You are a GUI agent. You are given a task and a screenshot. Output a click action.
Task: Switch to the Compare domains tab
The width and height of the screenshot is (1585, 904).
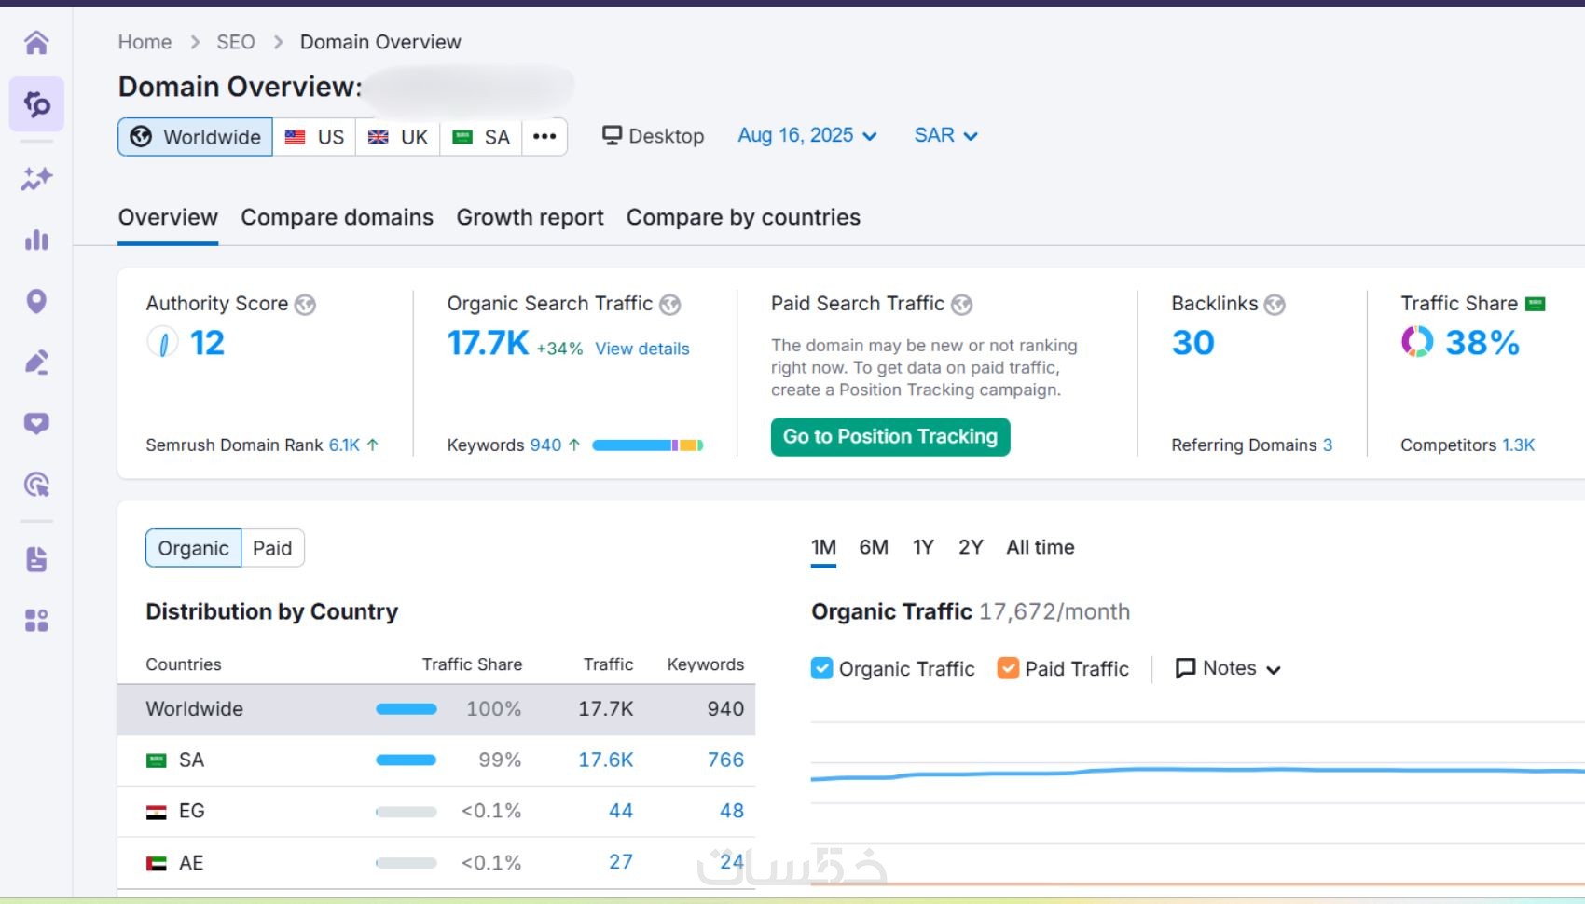[337, 217]
